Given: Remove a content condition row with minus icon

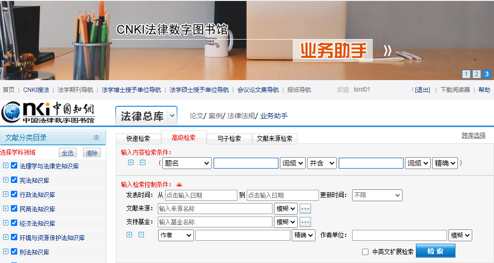Looking at the screenshot, I should pos(143,163).
